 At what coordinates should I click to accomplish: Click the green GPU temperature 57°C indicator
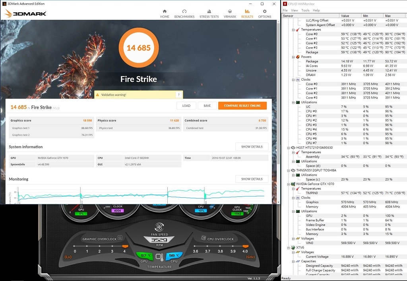point(145,256)
